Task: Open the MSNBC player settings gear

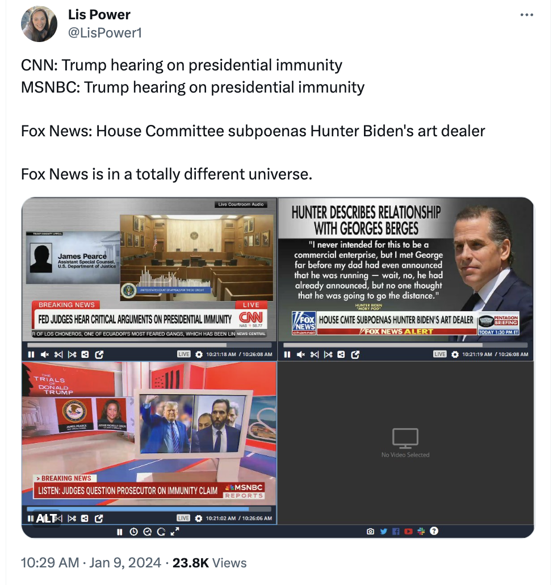Action: pyautogui.click(x=199, y=518)
